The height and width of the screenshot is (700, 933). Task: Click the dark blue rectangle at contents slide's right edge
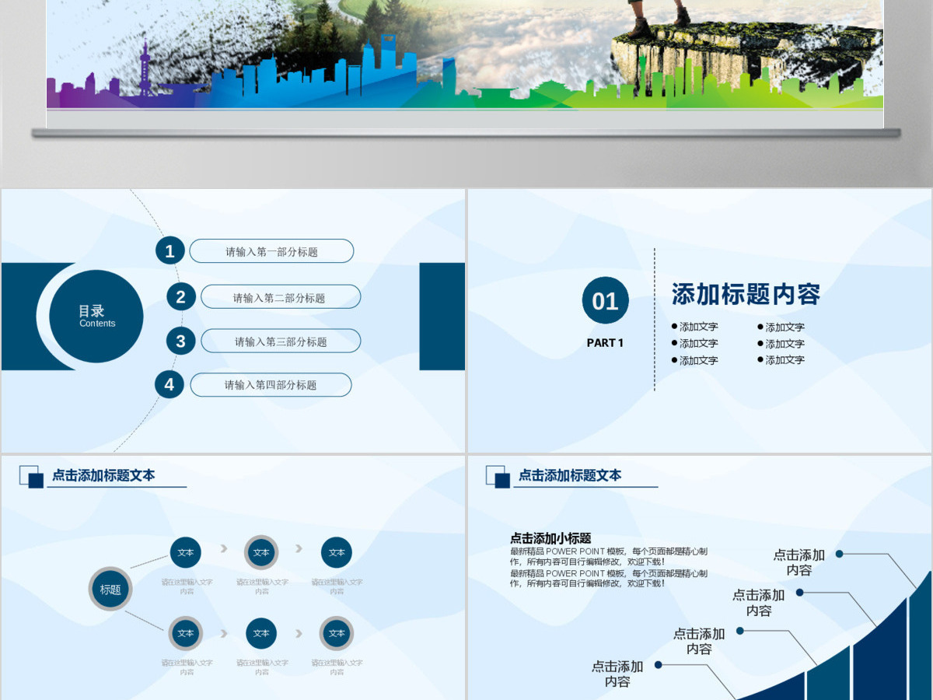coord(442,317)
